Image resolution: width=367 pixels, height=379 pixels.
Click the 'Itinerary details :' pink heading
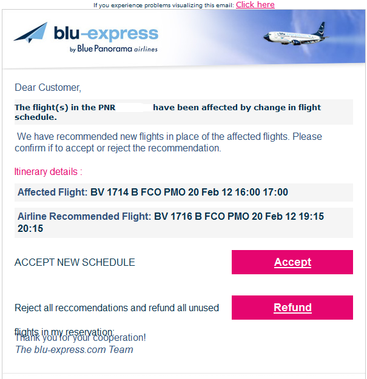[x=48, y=171]
